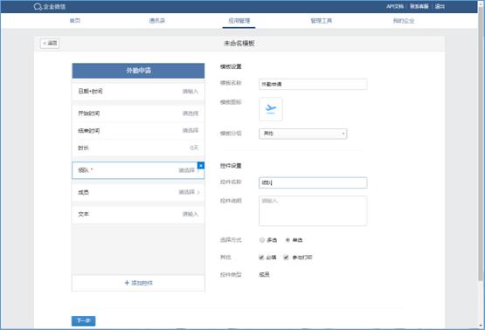Screen dimensions: 485x330
Task: Select the 结束时间 form row
Action: 138,131
